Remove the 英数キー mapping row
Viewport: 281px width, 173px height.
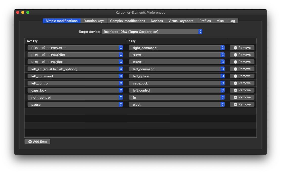(x=242, y=55)
